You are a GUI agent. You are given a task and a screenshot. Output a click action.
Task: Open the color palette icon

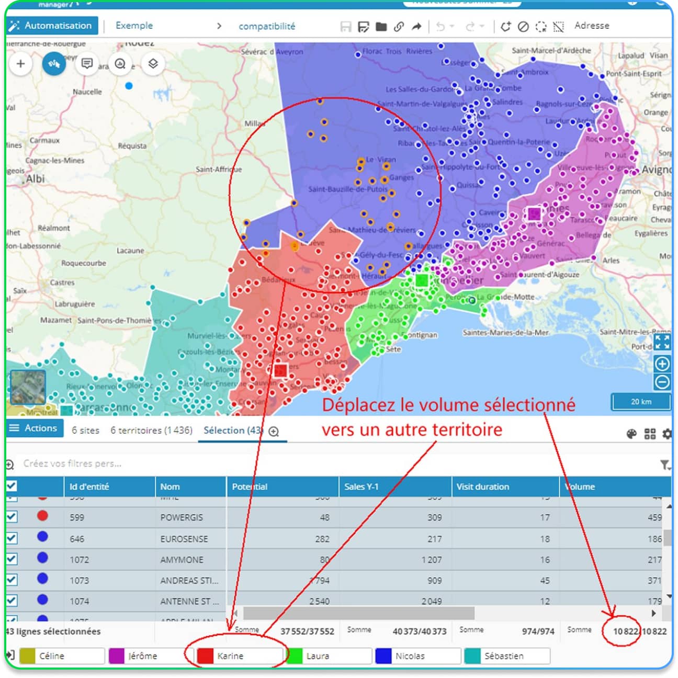coord(632,434)
